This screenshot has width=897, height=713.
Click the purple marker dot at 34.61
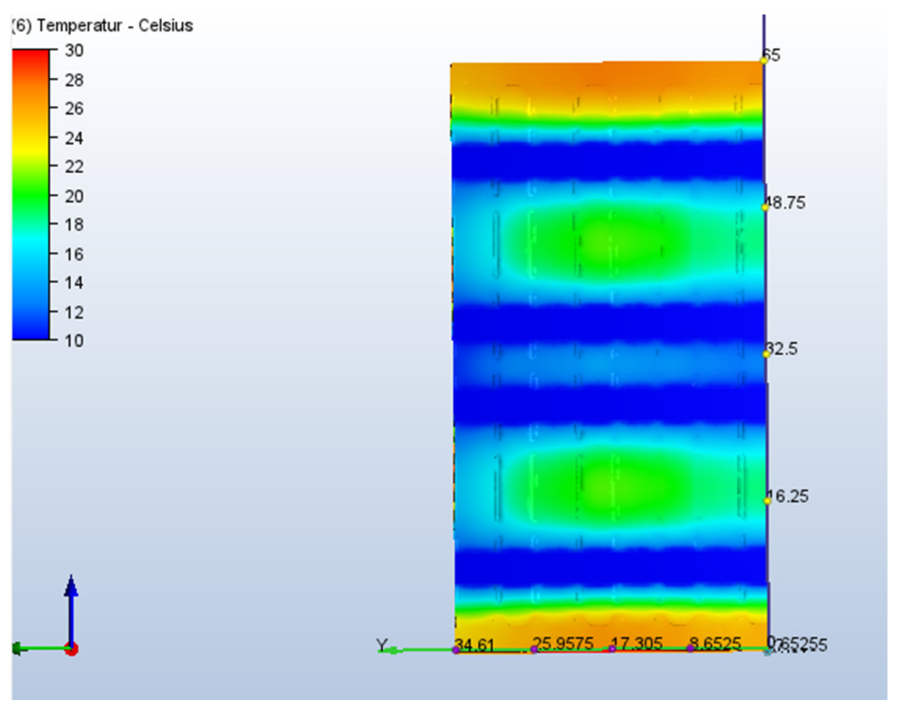pos(456,650)
